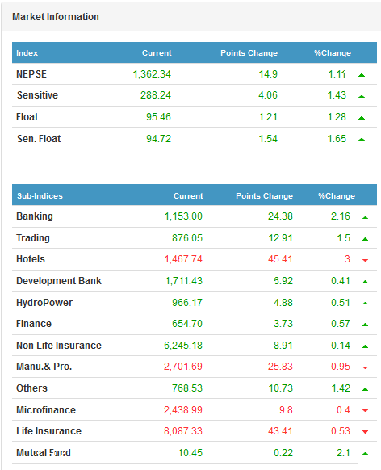Click the up arrow in Others row

(x=365, y=389)
